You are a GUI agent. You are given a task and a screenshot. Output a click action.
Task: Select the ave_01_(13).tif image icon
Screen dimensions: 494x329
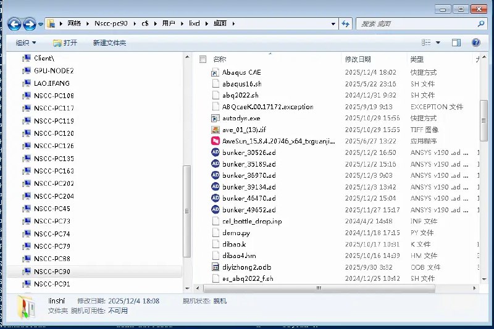[x=215, y=130]
